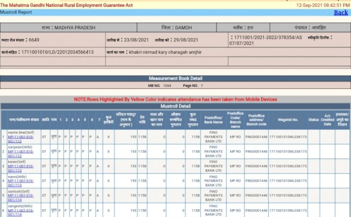Viewport: 351px width, 217px height.
Task: Click the Measurement Book Detail header
Action: [x=175, y=78]
